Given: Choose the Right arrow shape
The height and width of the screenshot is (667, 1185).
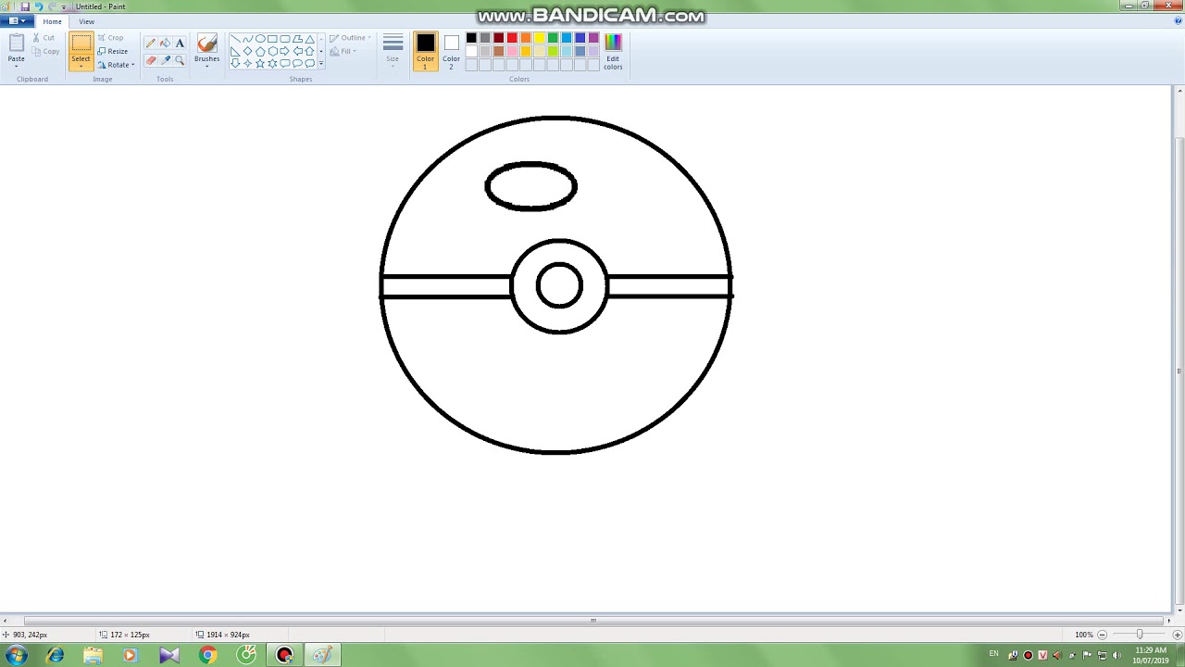Looking at the screenshot, I should point(285,51).
